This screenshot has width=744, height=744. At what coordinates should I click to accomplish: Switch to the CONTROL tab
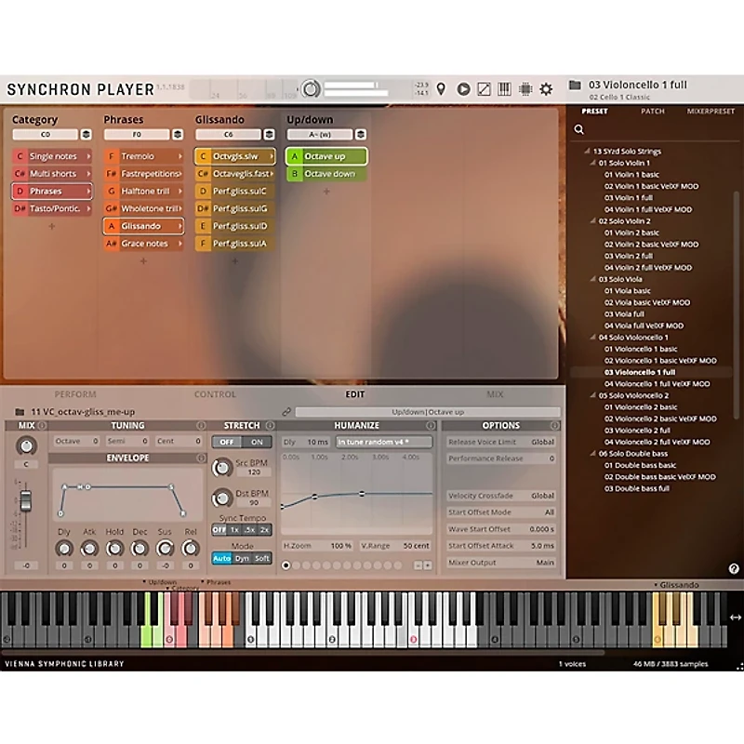pyautogui.click(x=215, y=393)
